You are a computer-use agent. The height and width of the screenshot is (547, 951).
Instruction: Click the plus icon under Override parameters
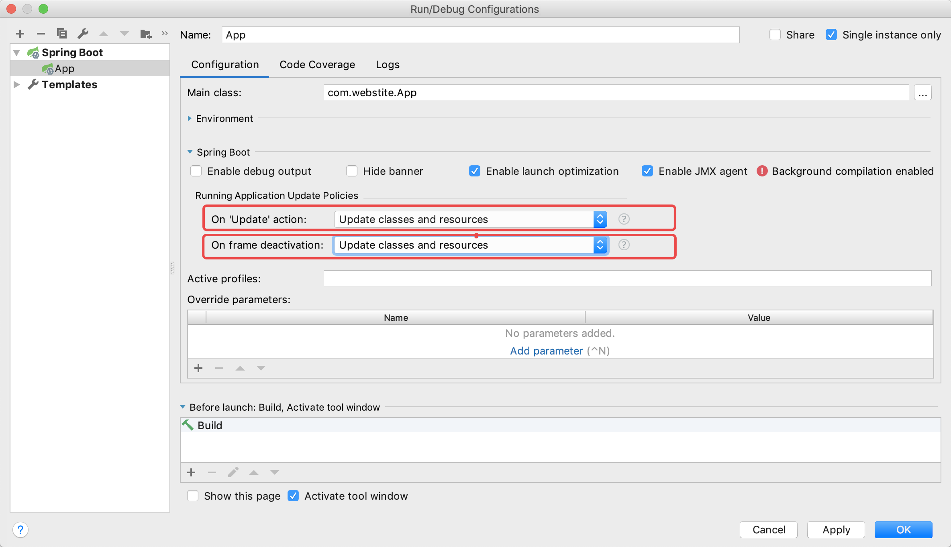(198, 368)
